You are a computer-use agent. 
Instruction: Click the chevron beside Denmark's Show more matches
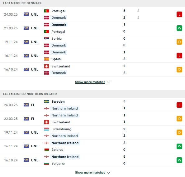[x=108, y=82]
